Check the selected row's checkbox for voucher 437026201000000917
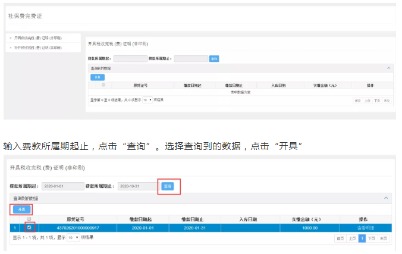 tap(29, 227)
